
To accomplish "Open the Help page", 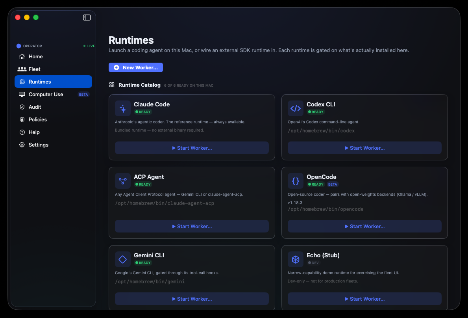I will pos(53,132).
